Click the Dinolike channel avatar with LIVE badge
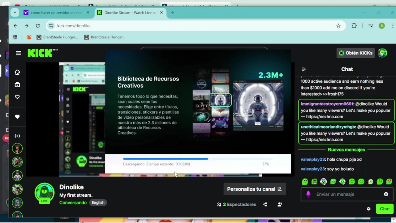The image size is (396, 223). click(45, 193)
